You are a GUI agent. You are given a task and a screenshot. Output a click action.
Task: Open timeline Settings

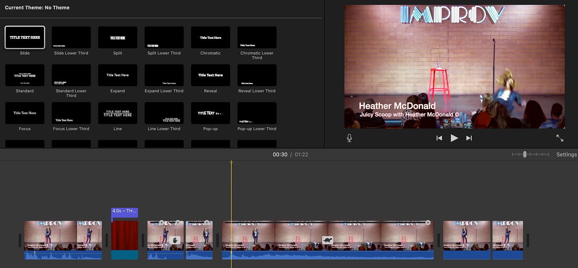(x=566, y=155)
